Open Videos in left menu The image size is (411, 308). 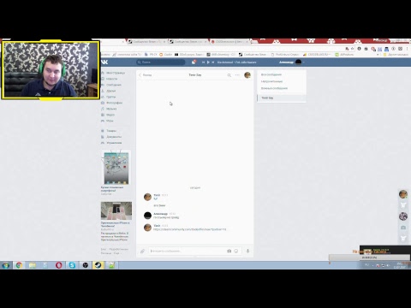click(108, 115)
